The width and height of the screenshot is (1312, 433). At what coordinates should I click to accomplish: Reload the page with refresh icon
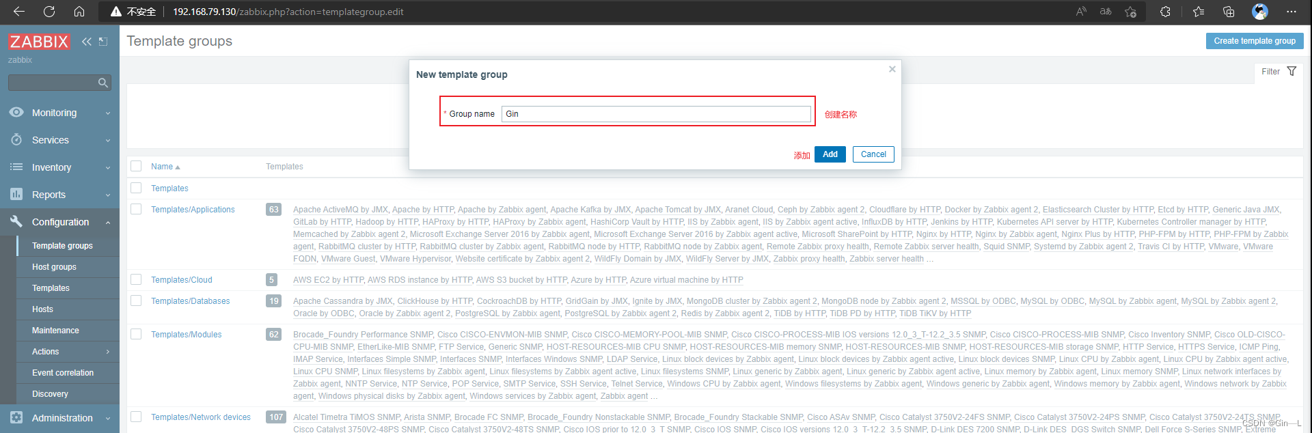pos(49,12)
